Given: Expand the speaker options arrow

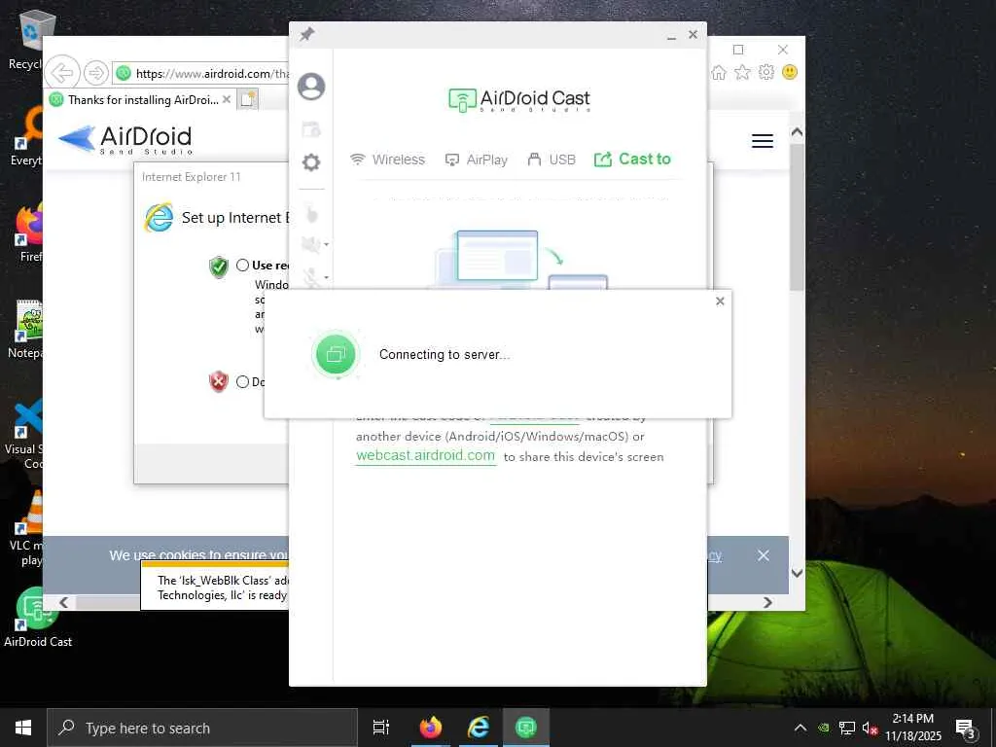Looking at the screenshot, I should click(327, 244).
